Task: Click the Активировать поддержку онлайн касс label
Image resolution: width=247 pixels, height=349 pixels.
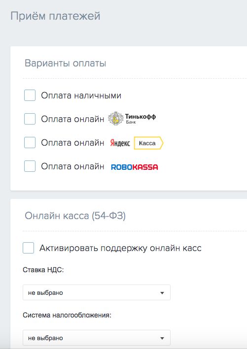Action: tap(120, 248)
